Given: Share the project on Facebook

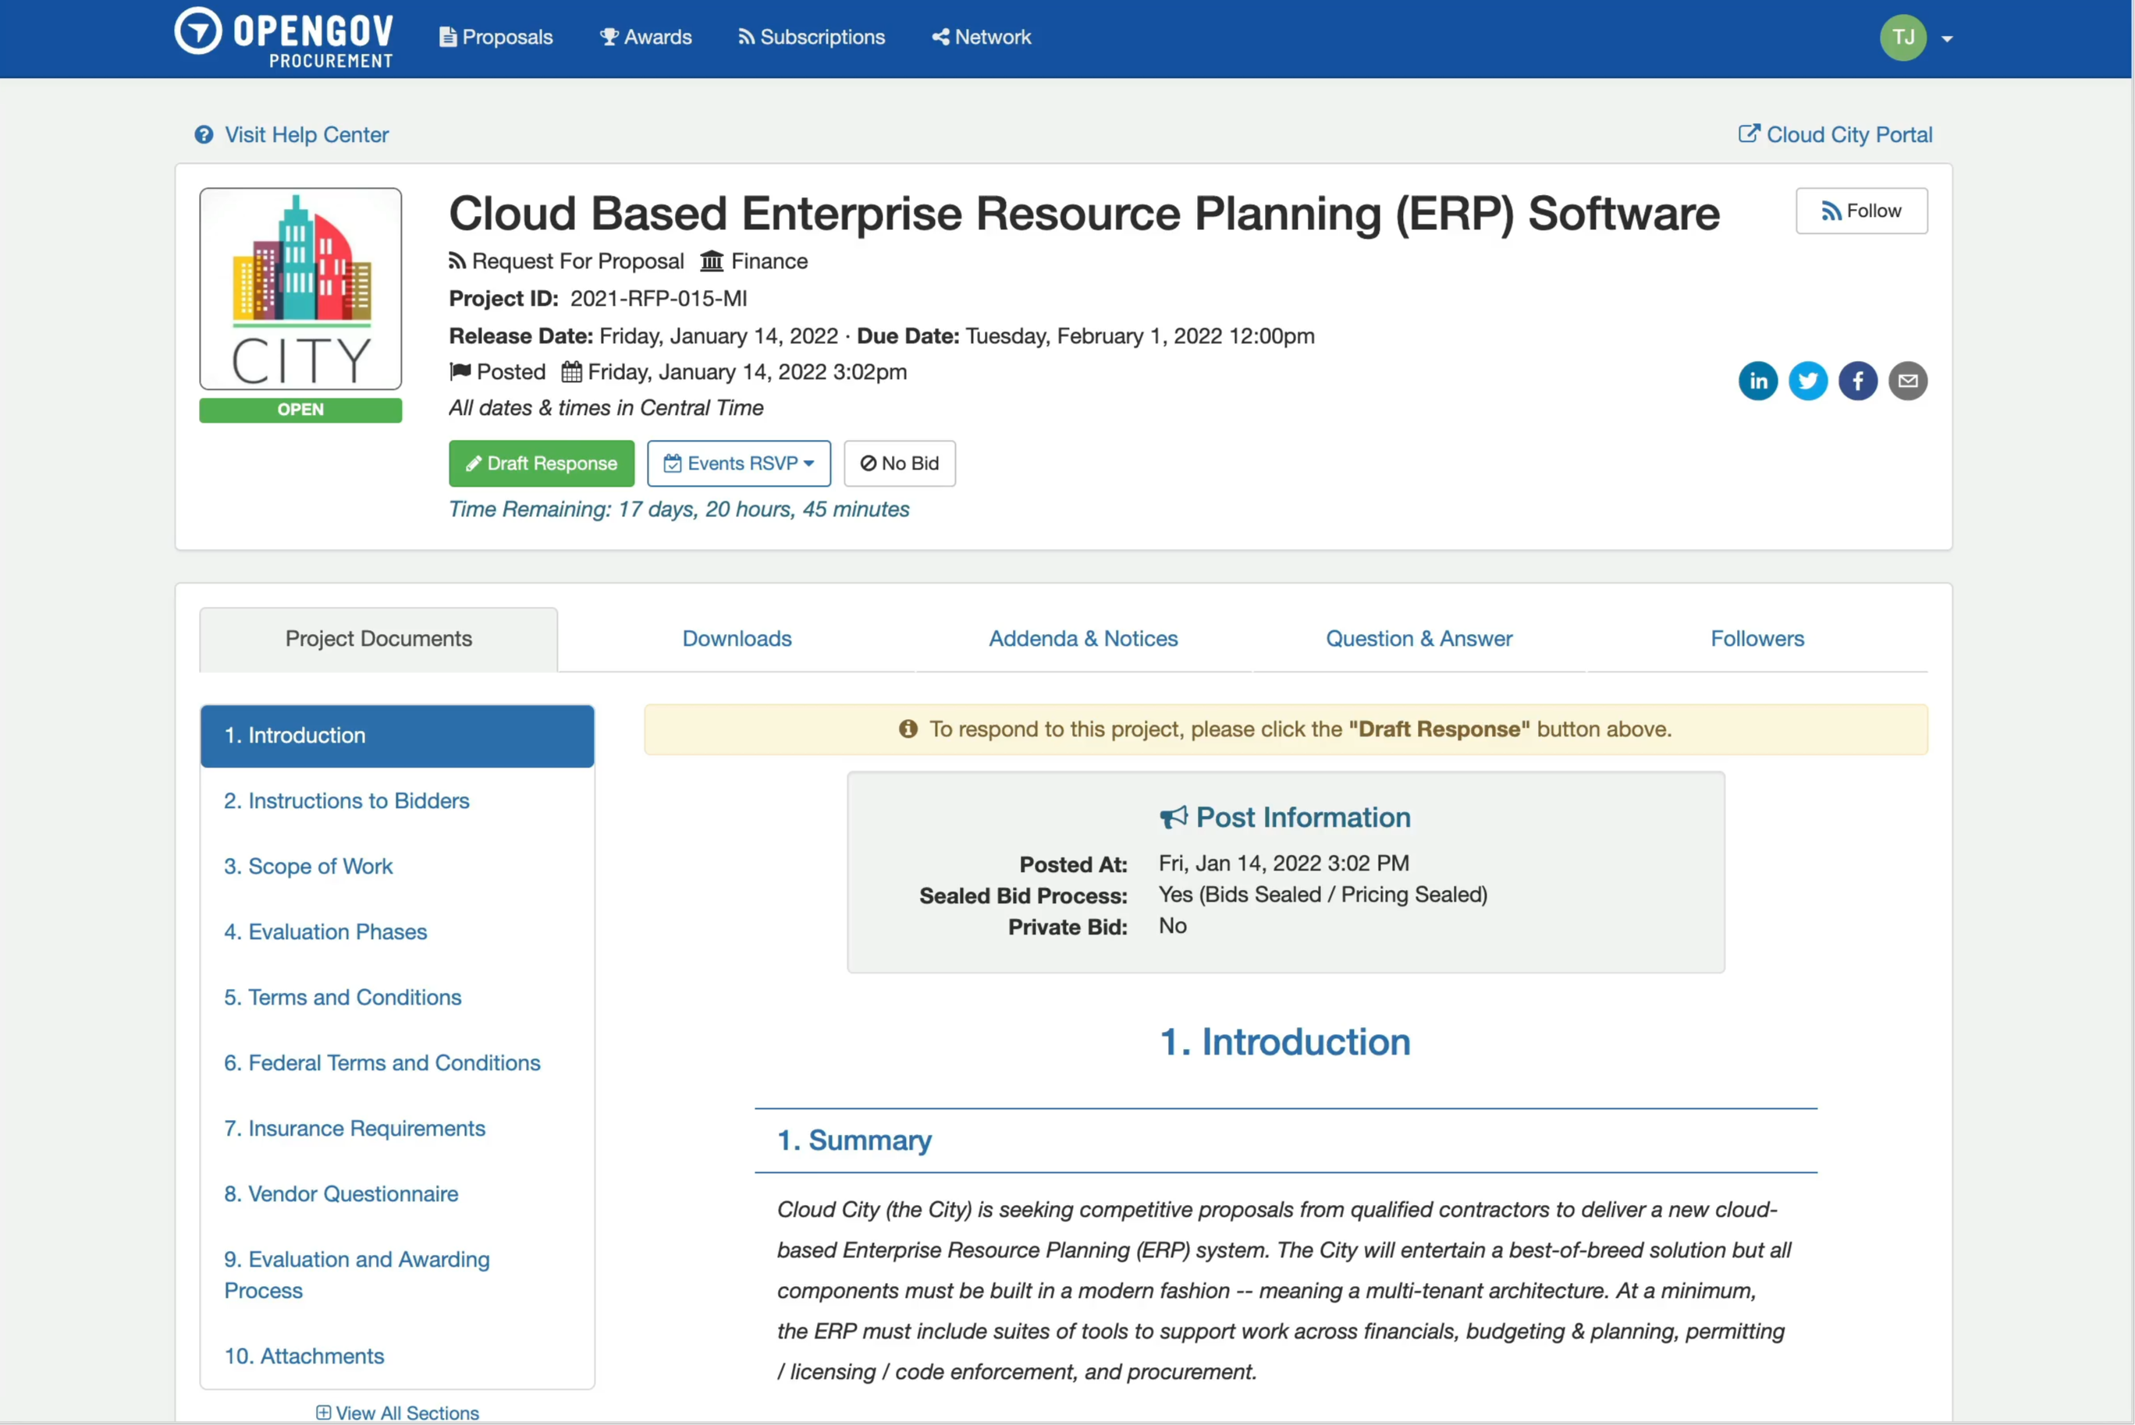Looking at the screenshot, I should point(1858,381).
